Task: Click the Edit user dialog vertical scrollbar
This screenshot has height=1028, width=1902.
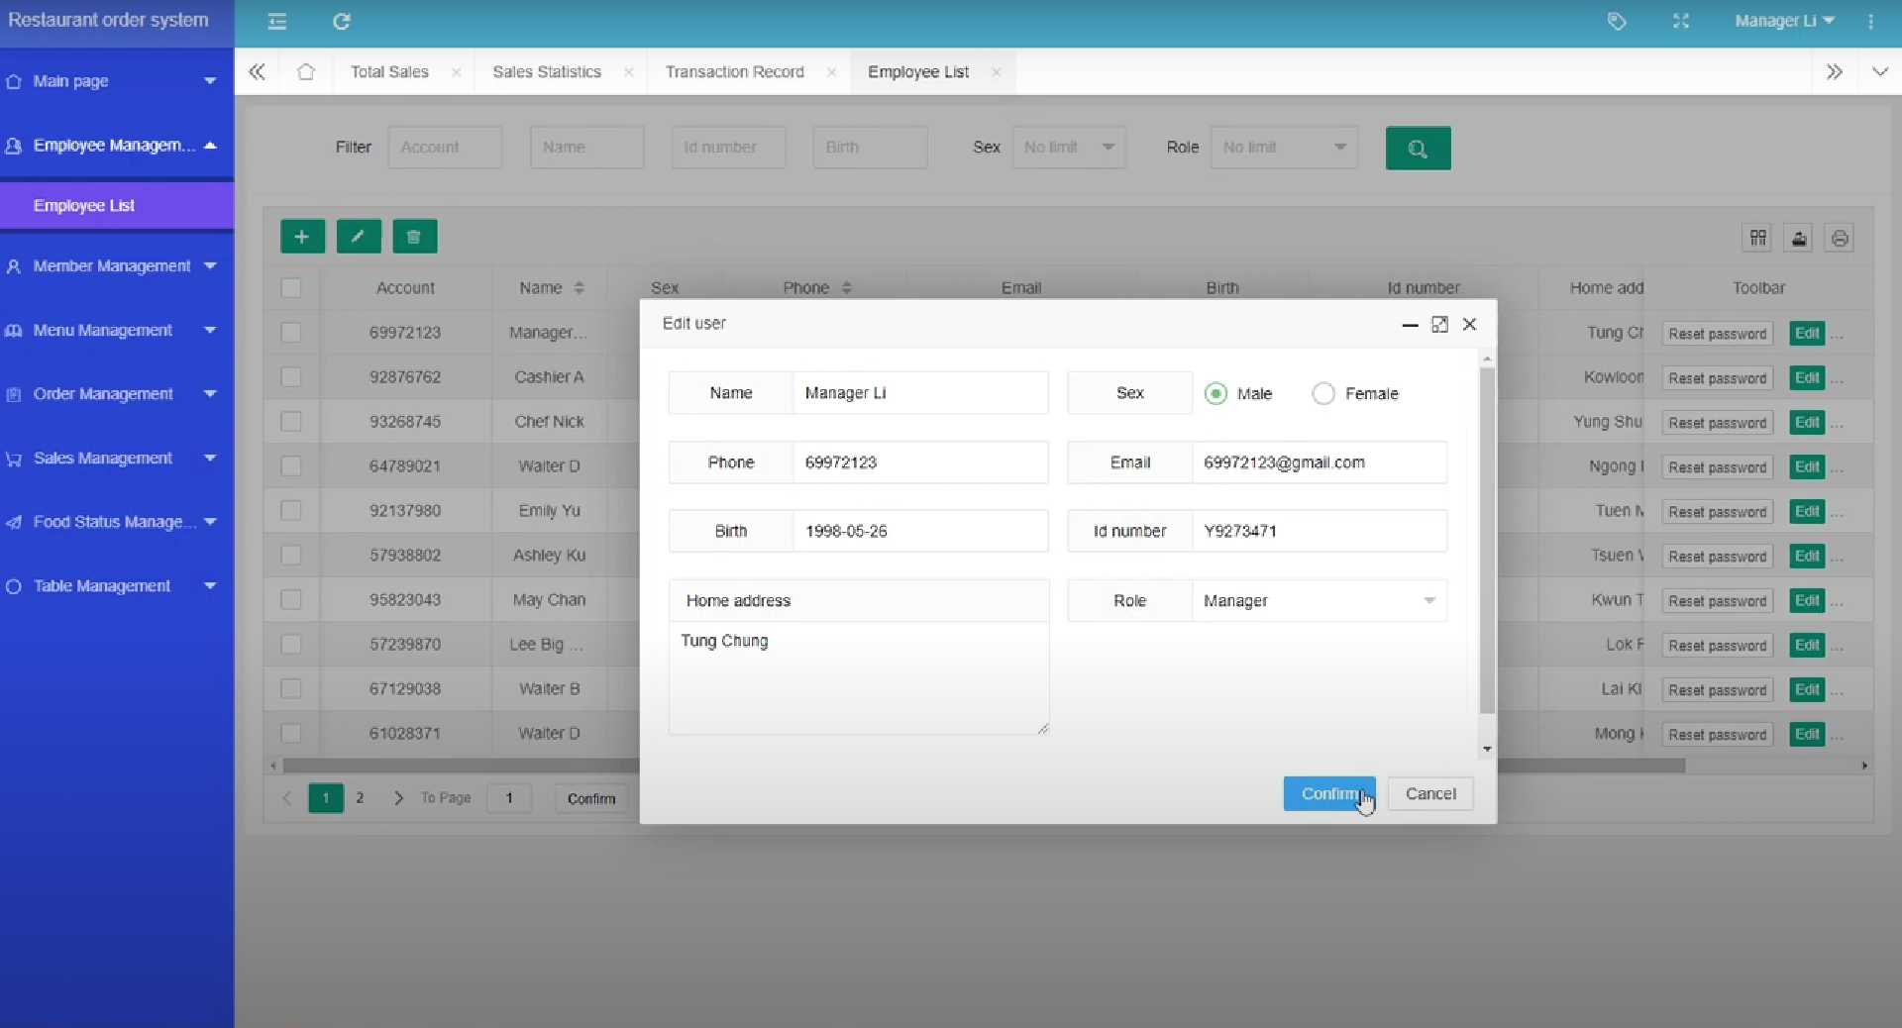Action: tap(1487, 541)
